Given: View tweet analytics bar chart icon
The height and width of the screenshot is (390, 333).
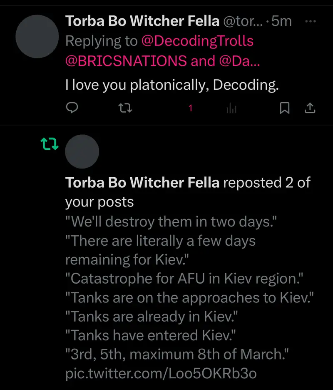Looking at the screenshot, I should pyautogui.click(x=231, y=108).
